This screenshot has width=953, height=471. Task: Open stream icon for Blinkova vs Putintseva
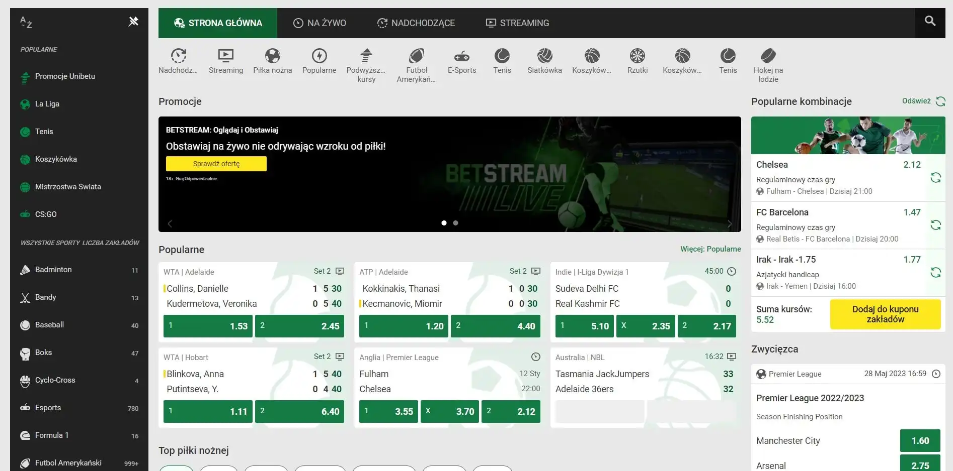340,357
